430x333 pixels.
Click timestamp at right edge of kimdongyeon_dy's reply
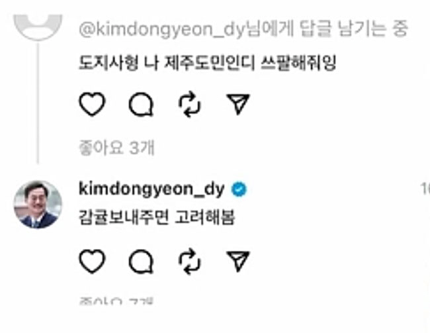pyautogui.click(x=425, y=189)
